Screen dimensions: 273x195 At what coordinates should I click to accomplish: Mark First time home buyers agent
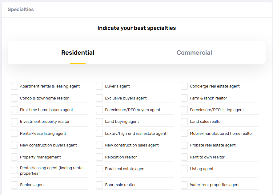coord(14,110)
